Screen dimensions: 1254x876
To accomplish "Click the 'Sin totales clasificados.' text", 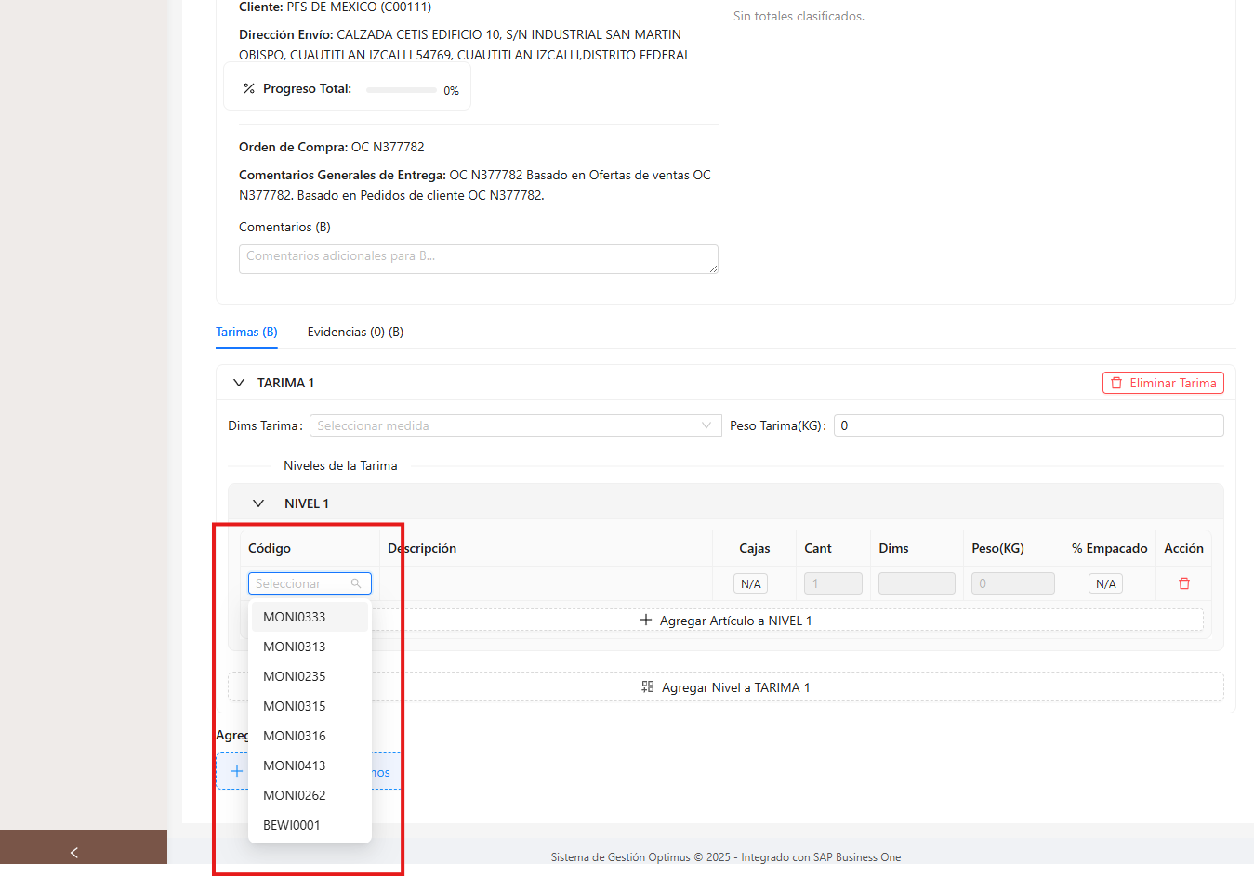I will 799,16.
